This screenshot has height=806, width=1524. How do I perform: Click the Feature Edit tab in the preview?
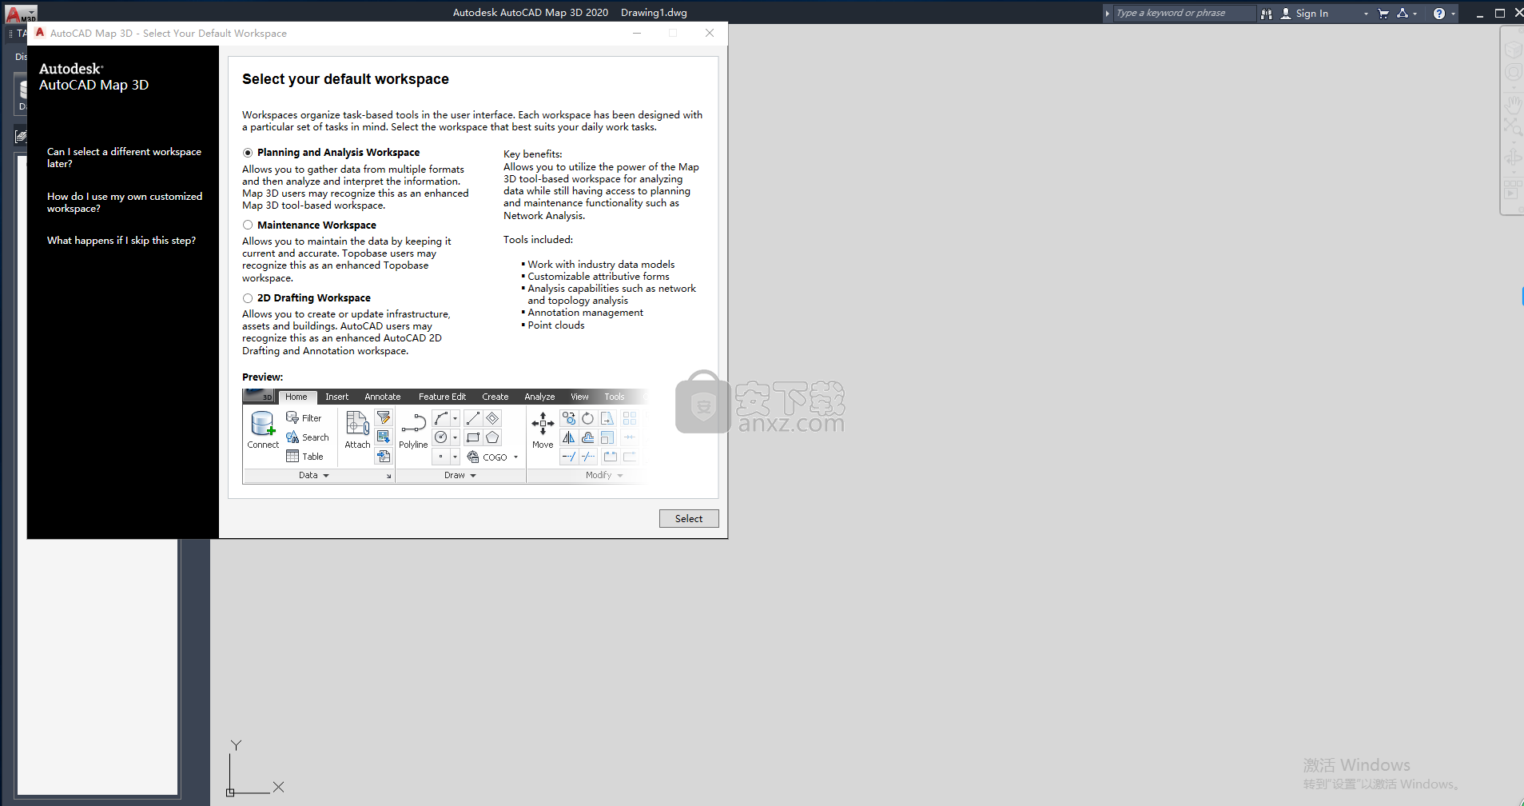coord(442,397)
